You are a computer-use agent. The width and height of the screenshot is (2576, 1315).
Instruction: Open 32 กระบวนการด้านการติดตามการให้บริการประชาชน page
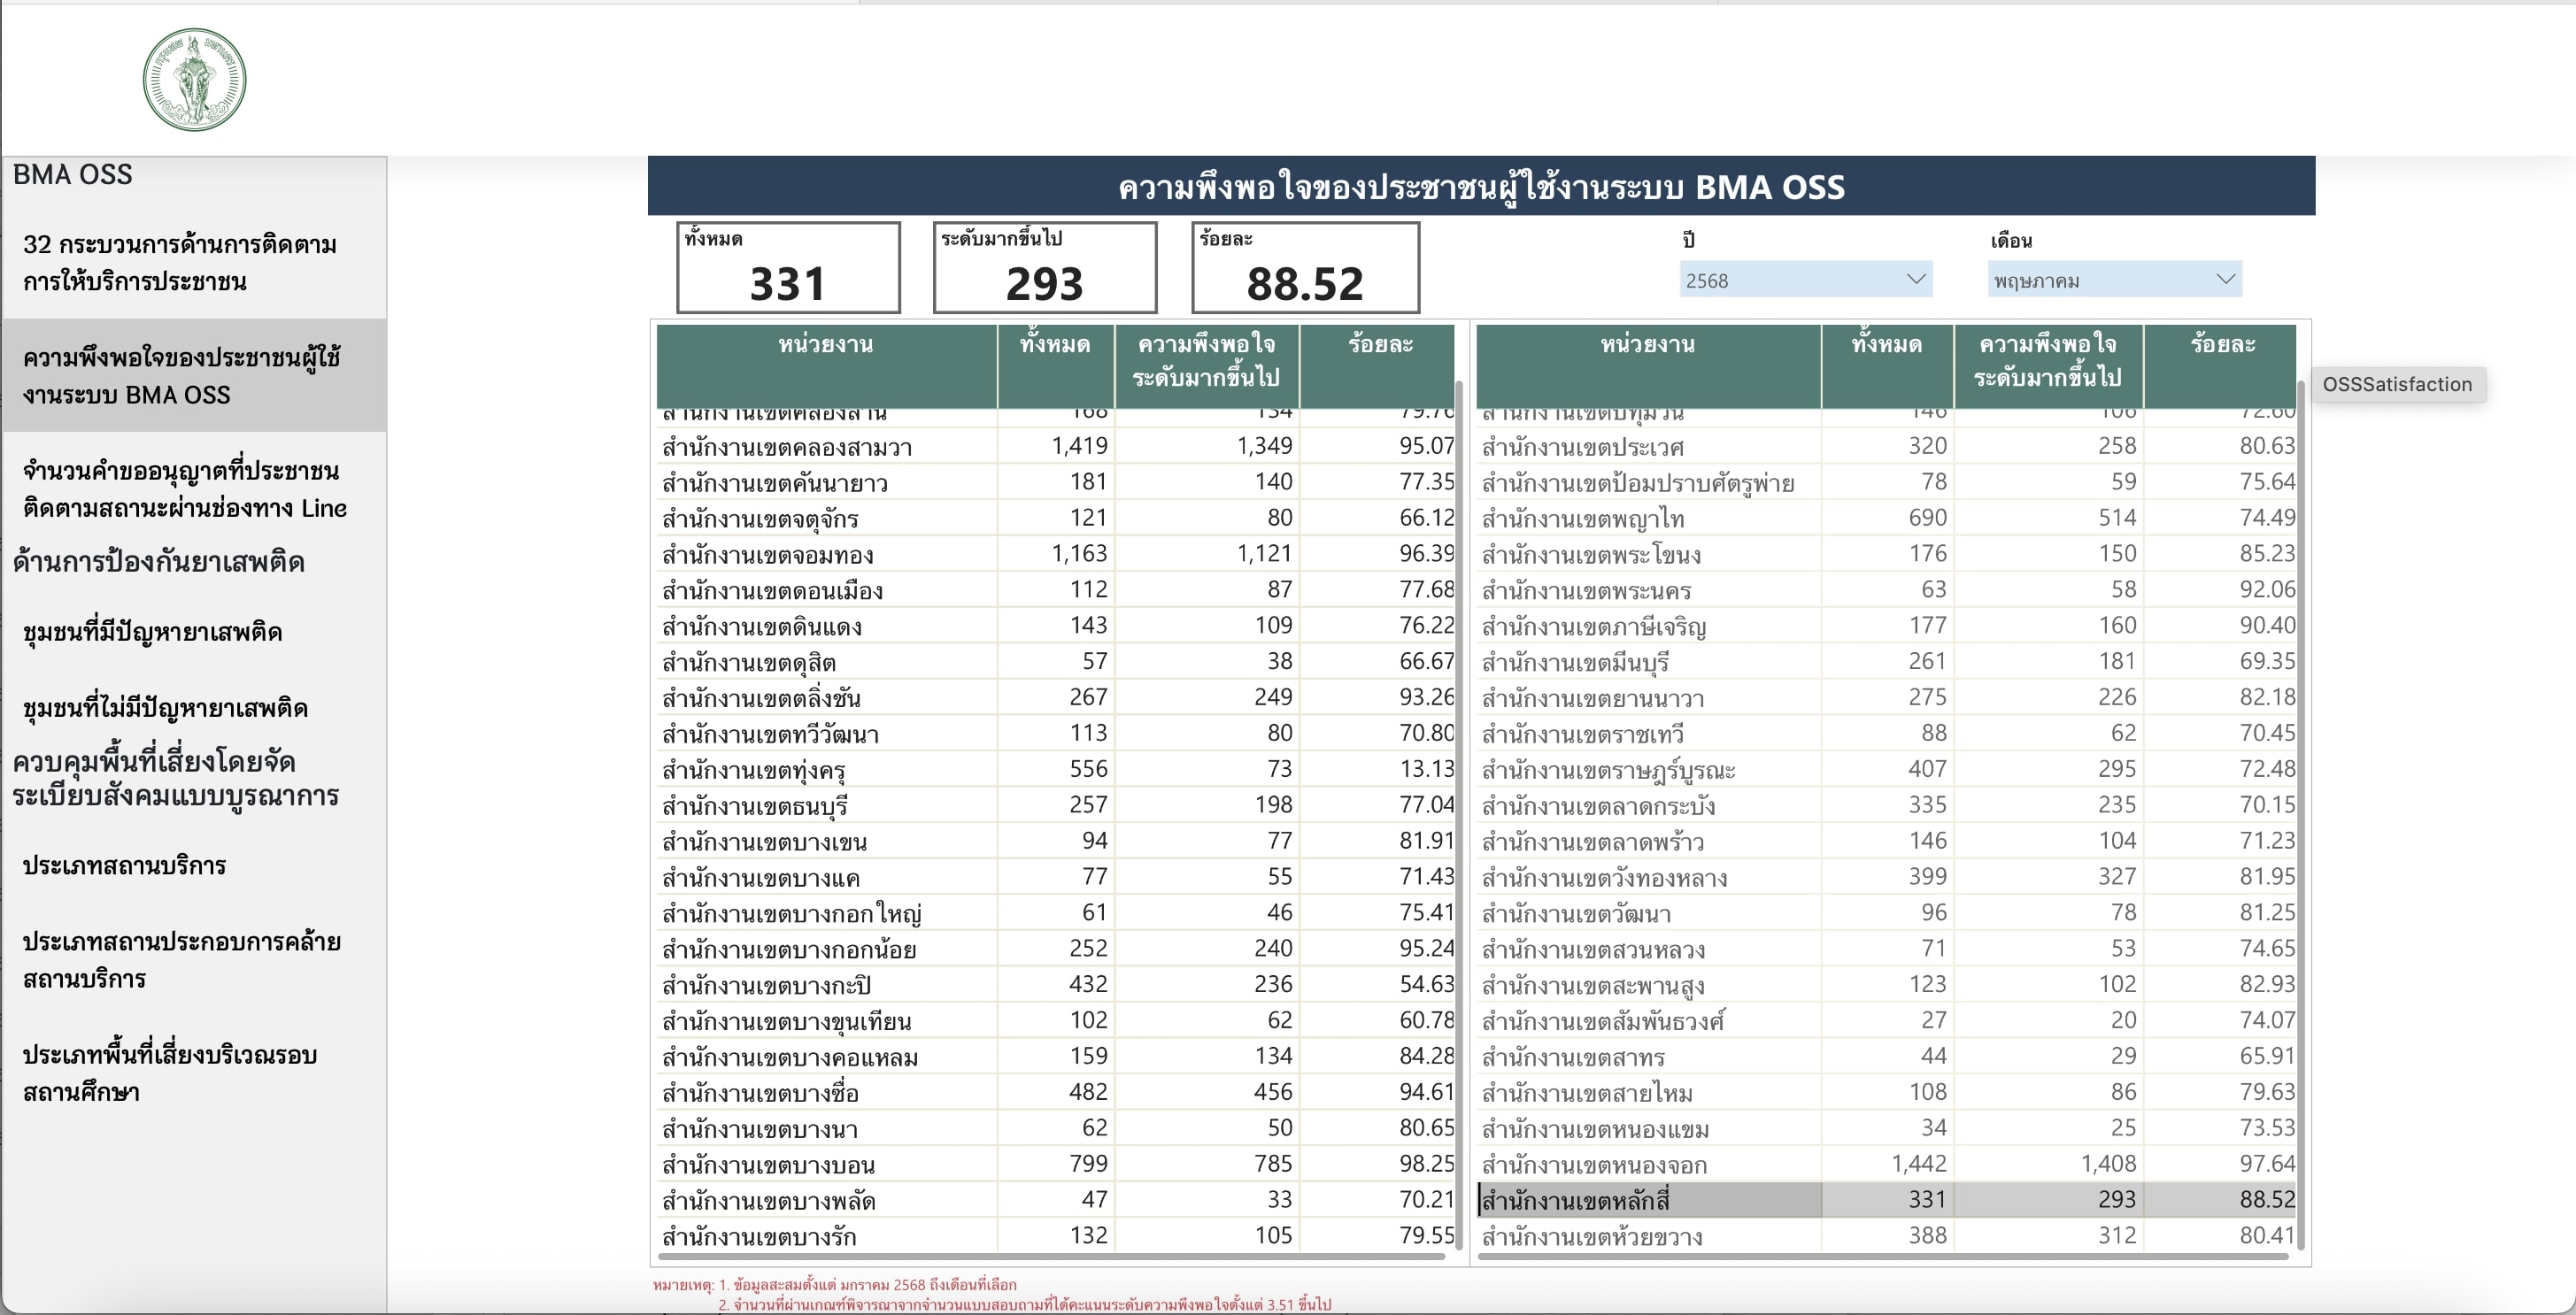point(195,263)
